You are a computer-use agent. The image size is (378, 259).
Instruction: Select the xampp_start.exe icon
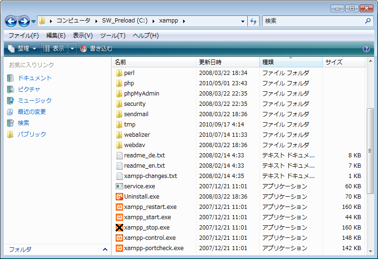point(119,217)
